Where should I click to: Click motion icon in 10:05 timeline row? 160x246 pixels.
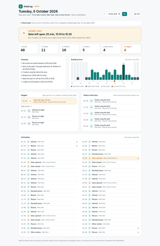28,195
